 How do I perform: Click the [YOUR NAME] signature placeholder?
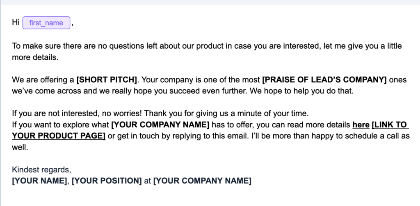point(39,181)
